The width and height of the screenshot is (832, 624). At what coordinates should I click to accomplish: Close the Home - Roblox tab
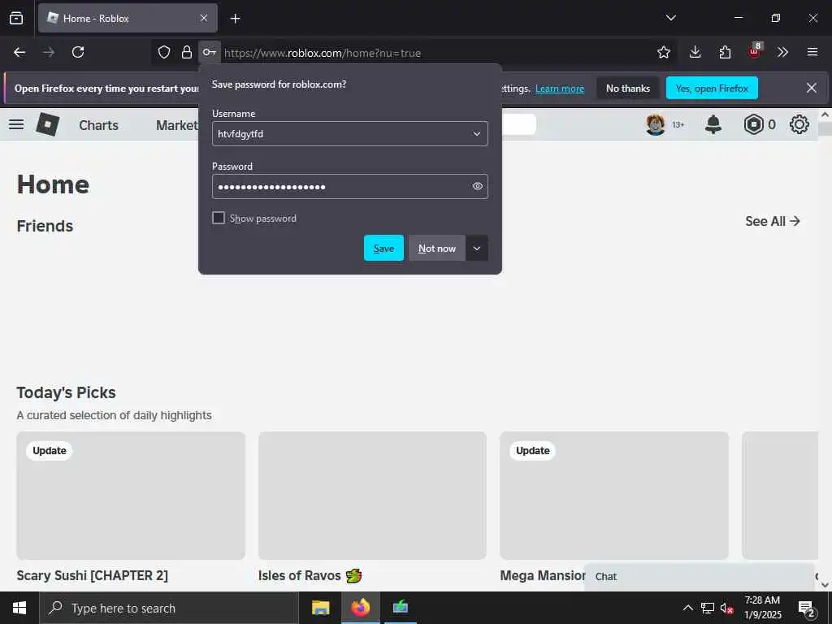coord(204,18)
